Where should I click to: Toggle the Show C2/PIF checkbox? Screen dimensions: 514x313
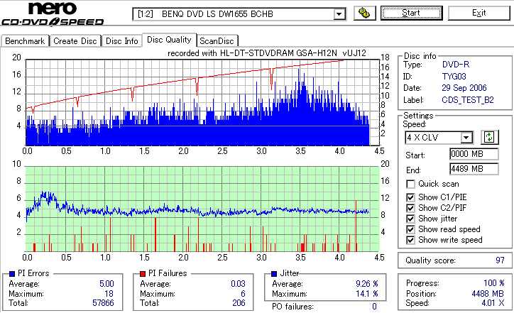tap(410, 208)
